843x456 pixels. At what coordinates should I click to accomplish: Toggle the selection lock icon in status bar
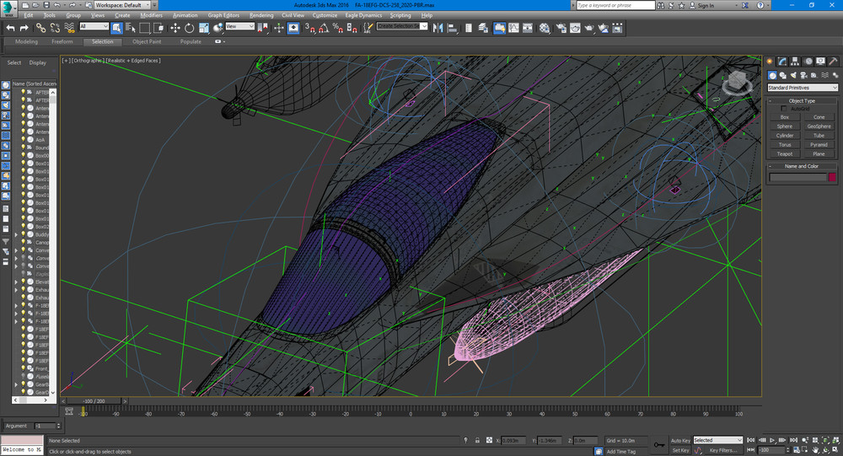tap(476, 440)
